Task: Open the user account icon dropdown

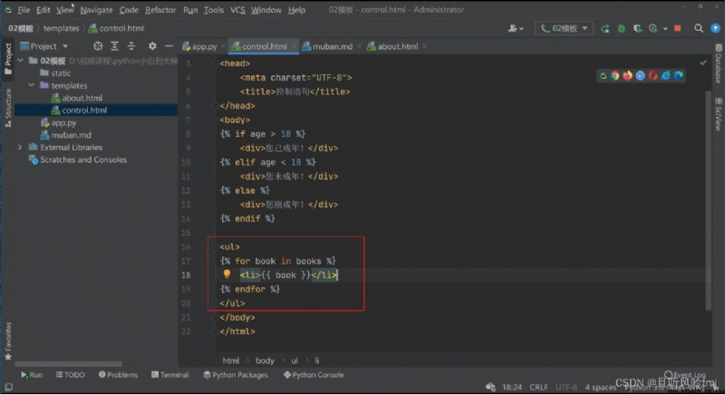Action: point(516,29)
